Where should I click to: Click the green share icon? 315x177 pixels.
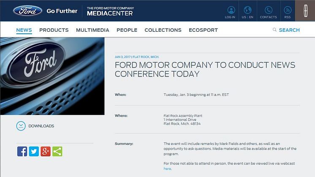pyautogui.click(x=57, y=151)
